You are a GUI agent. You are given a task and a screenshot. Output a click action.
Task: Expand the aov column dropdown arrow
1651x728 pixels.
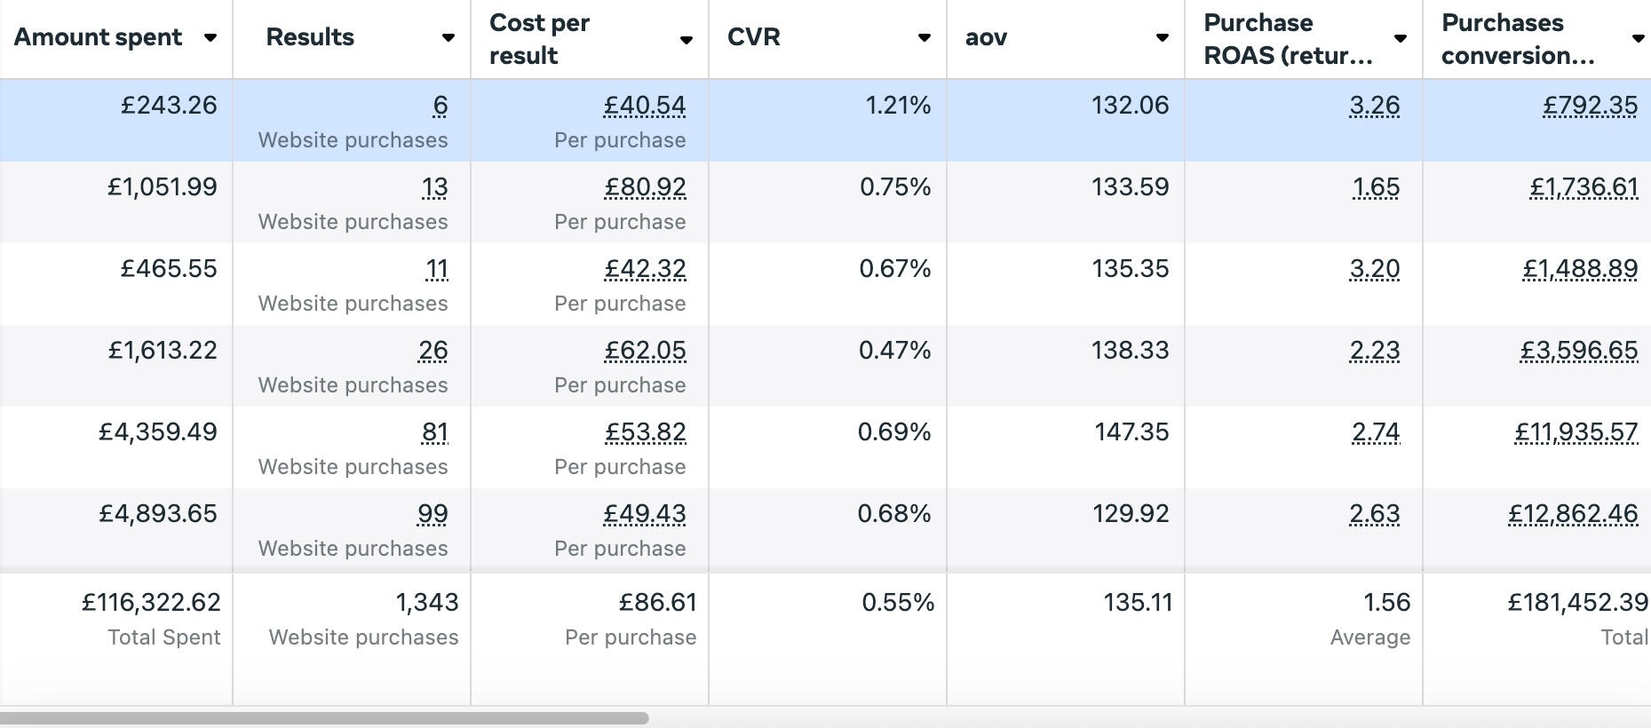(x=1163, y=38)
